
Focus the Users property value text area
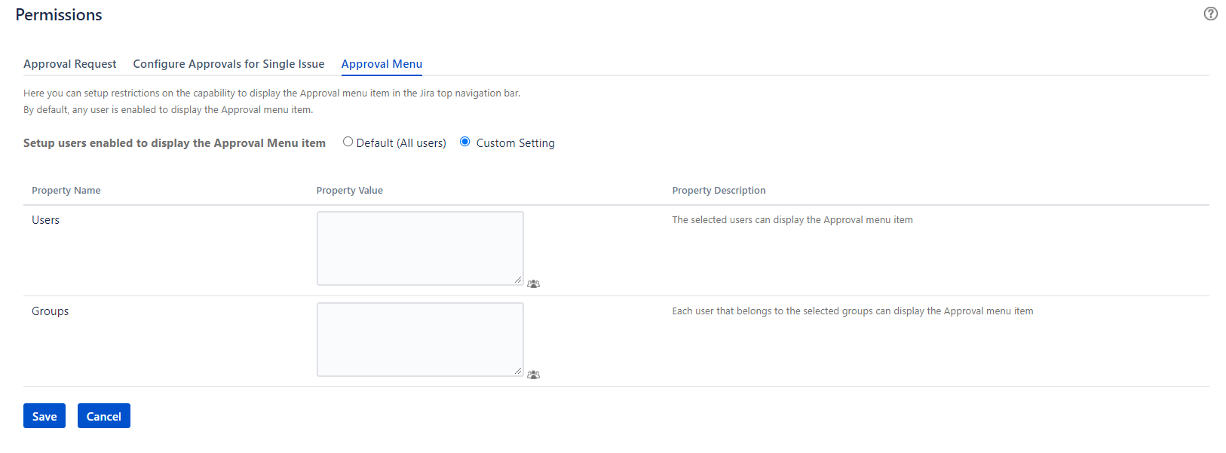(419, 248)
